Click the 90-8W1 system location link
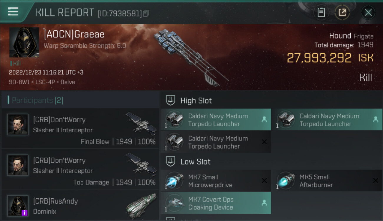The width and height of the screenshot is (383, 221). [x=17, y=82]
